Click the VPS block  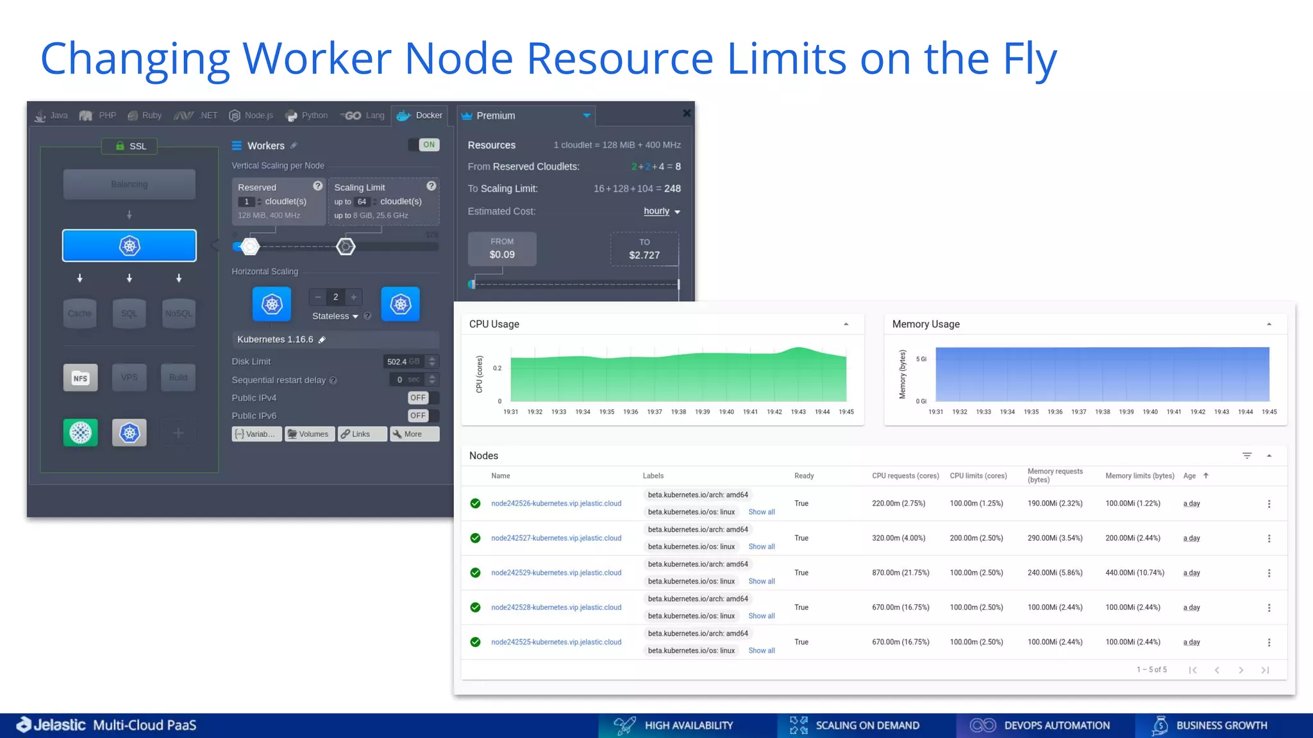129,378
